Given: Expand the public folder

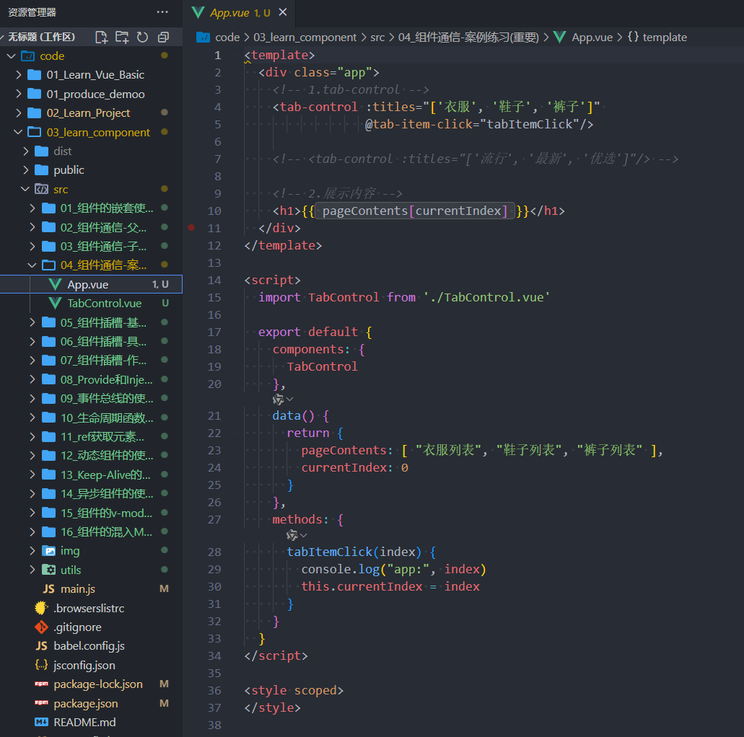Looking at the screenshot, I should pyautogui.click(x=26, y=169).
